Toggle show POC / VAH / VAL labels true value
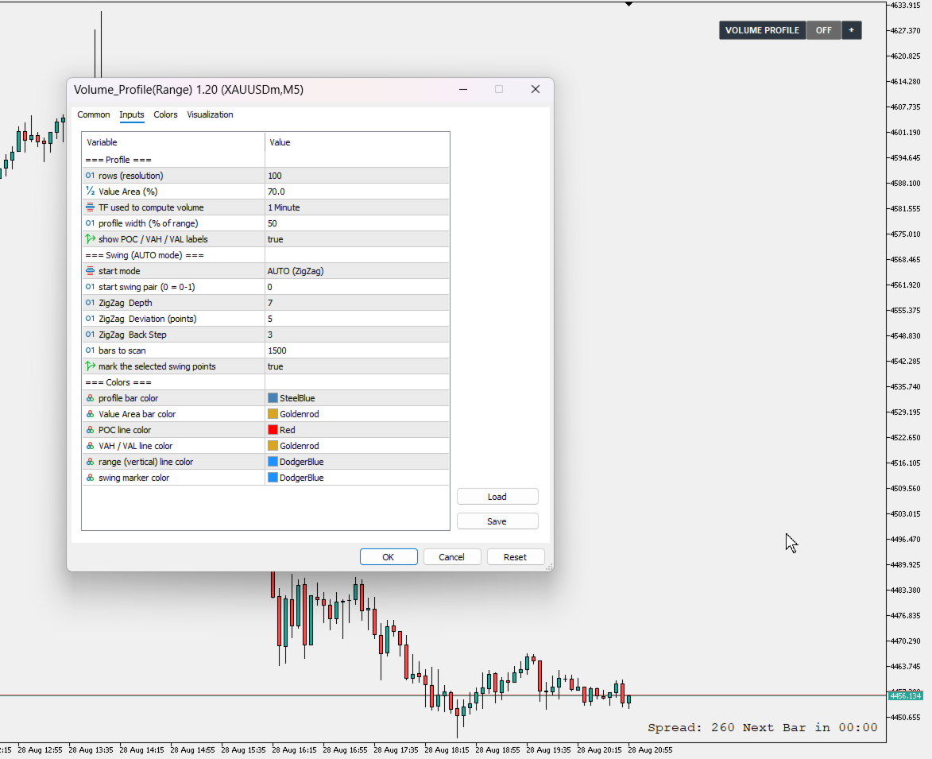932x759 pixels. [358, 239]
